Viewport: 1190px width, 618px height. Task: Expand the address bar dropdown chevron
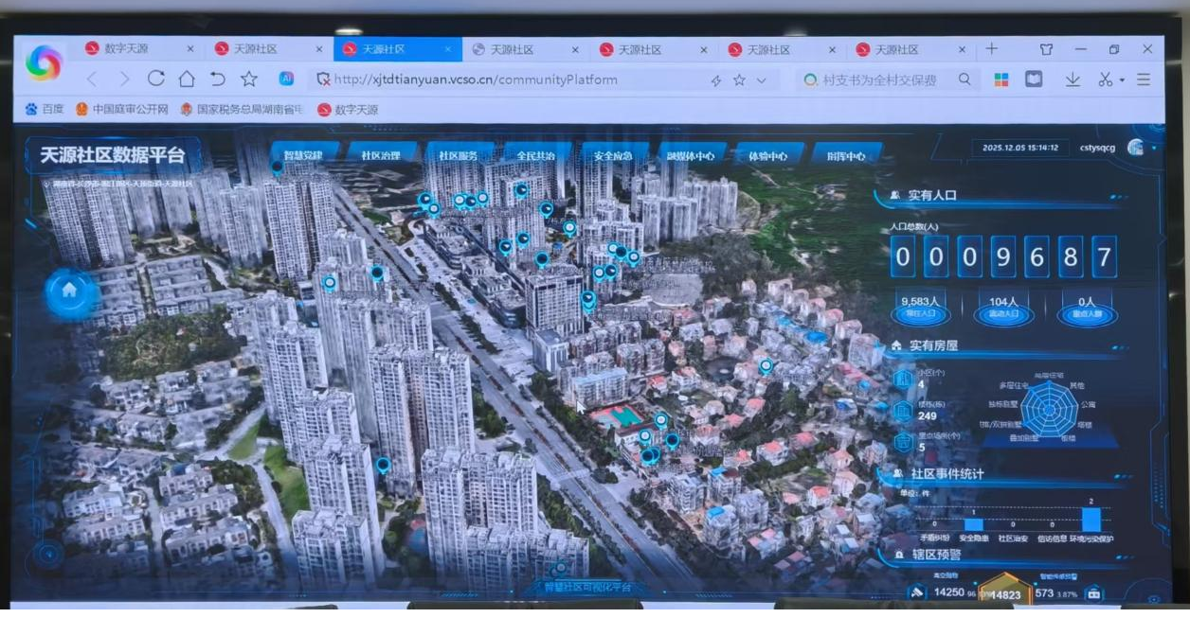point(761,80)
